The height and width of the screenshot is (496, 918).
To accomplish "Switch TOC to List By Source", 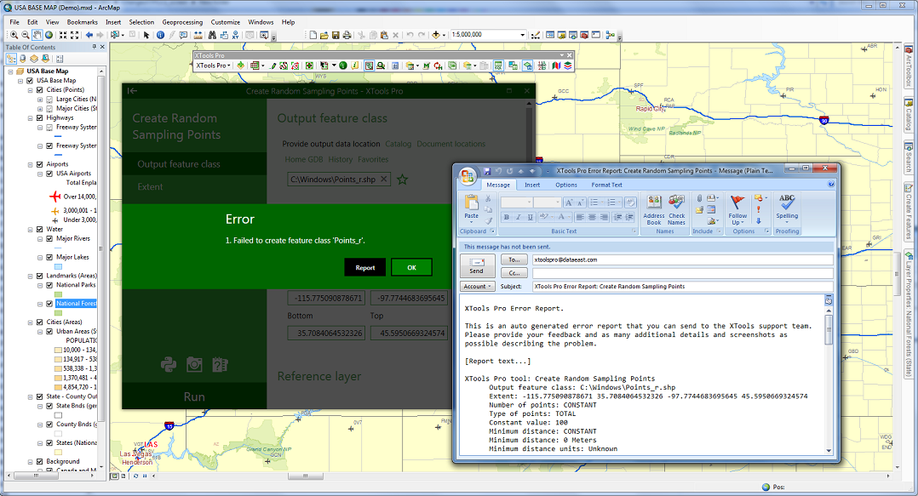I will [x=23, y=59].
